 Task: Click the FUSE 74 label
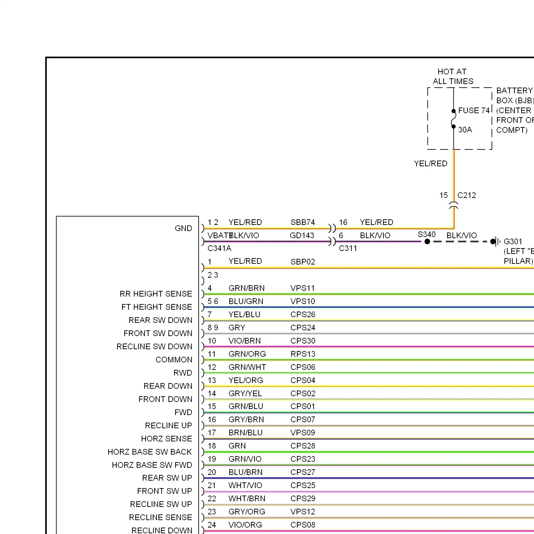(474, 110)
